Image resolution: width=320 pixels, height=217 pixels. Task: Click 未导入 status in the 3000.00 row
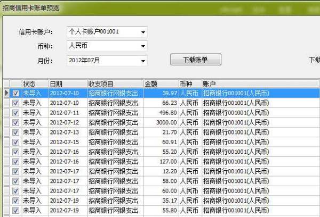pos(35,122)
